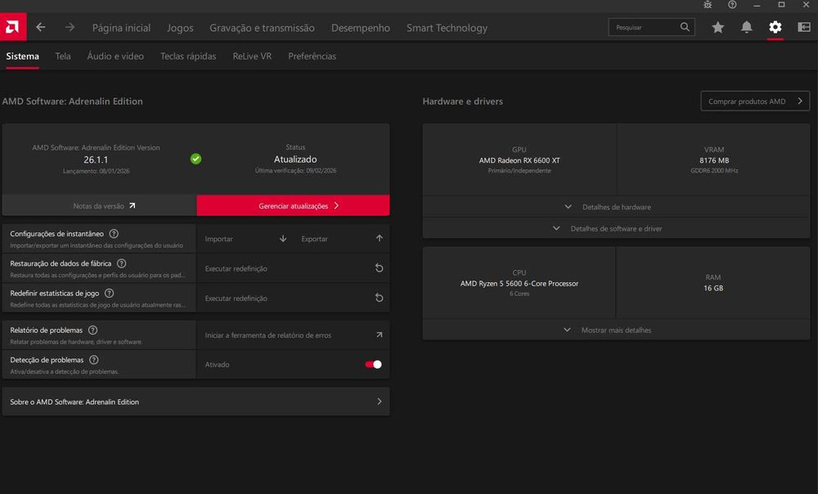The height and width of the screenshot is (494, 818).
Task: Click external link icon on Notas da versão
Action: click(x=132, y=205)
